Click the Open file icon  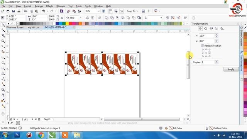point(8,11)
